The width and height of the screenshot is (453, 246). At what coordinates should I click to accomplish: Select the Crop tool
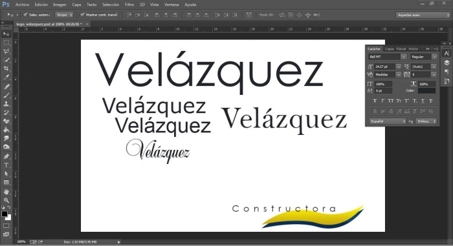6,68
